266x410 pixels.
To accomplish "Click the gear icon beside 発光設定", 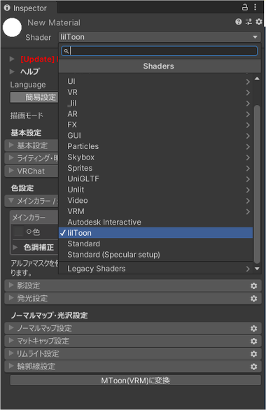I will point(253,298).
